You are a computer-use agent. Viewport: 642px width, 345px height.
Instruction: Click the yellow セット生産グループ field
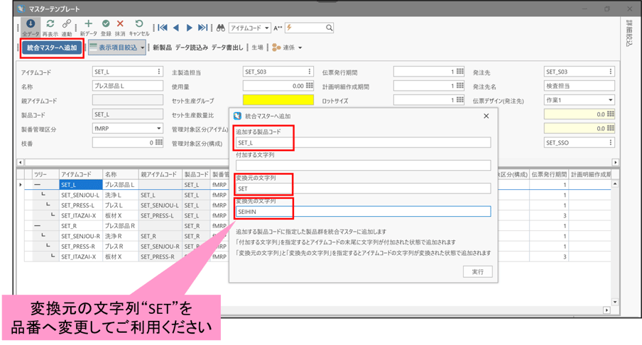point(278,100)
